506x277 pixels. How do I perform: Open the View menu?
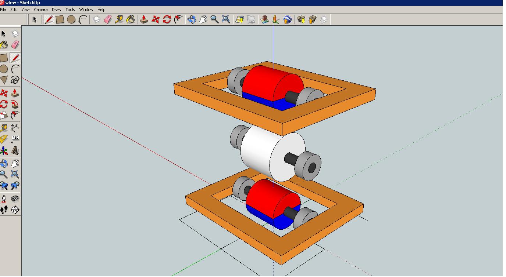[25, 10]
